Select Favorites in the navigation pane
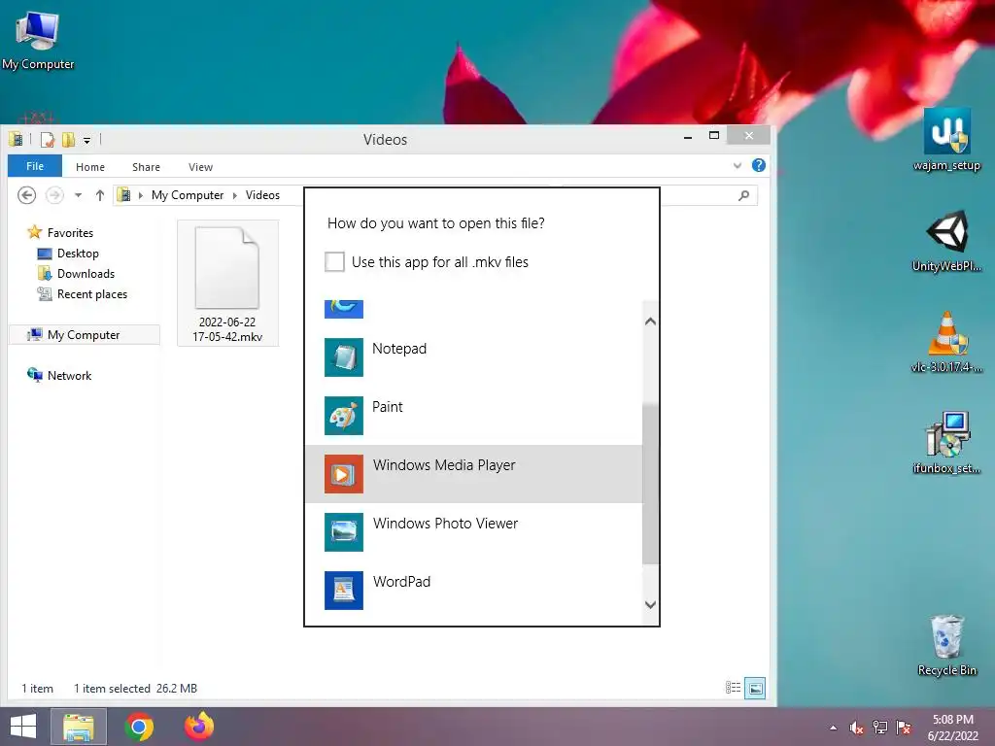 pos(70,233)
